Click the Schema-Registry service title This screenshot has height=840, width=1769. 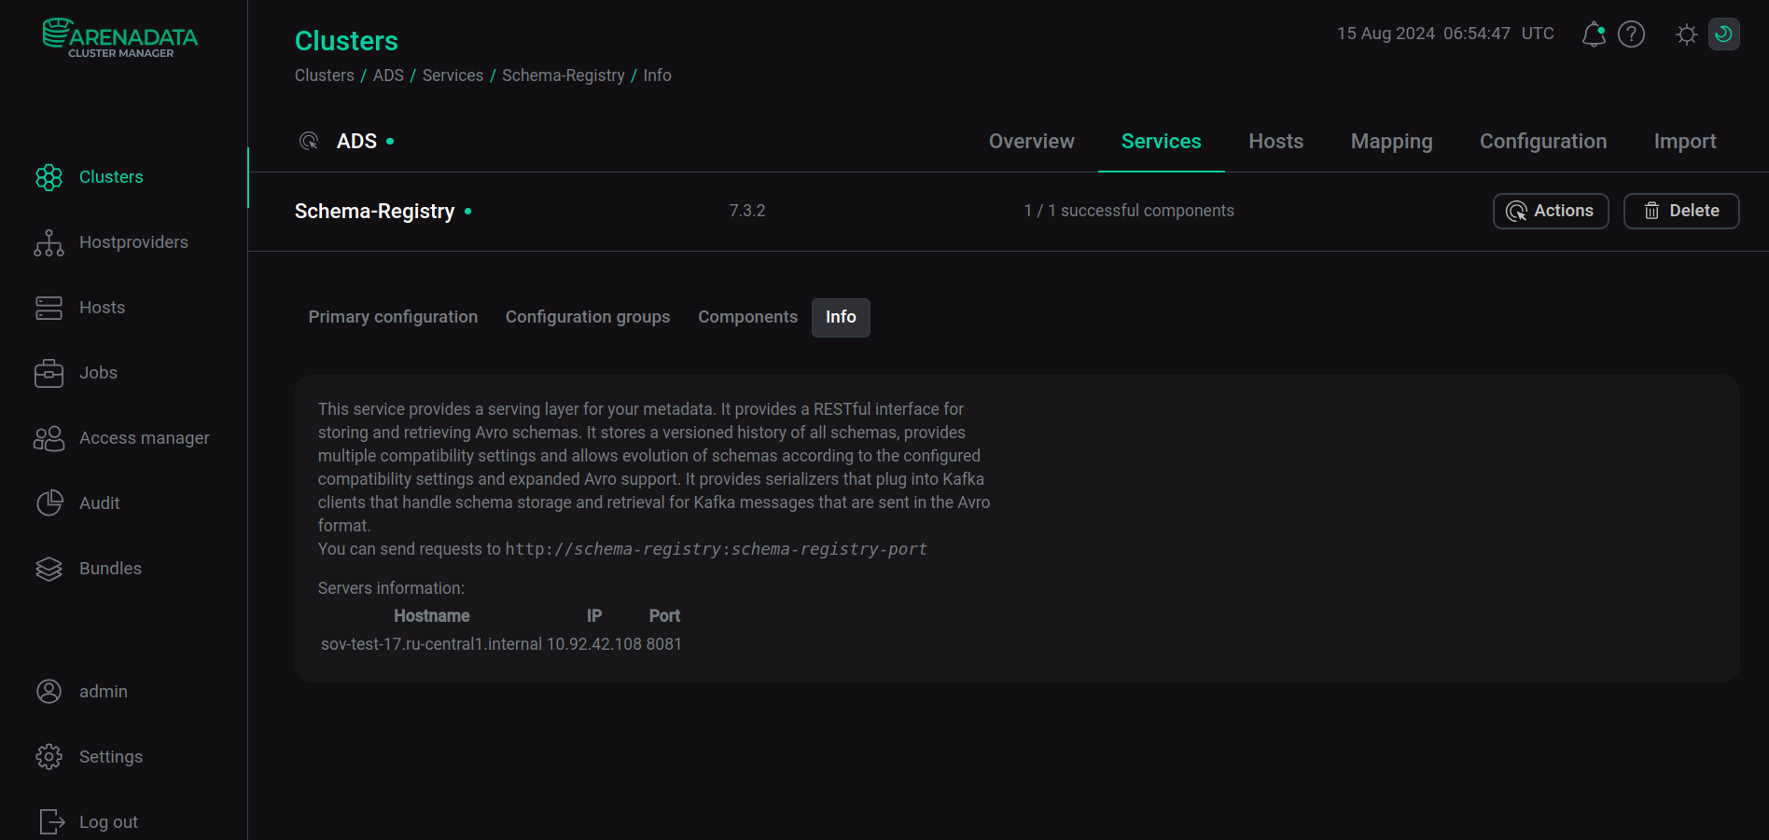point(375,212)
